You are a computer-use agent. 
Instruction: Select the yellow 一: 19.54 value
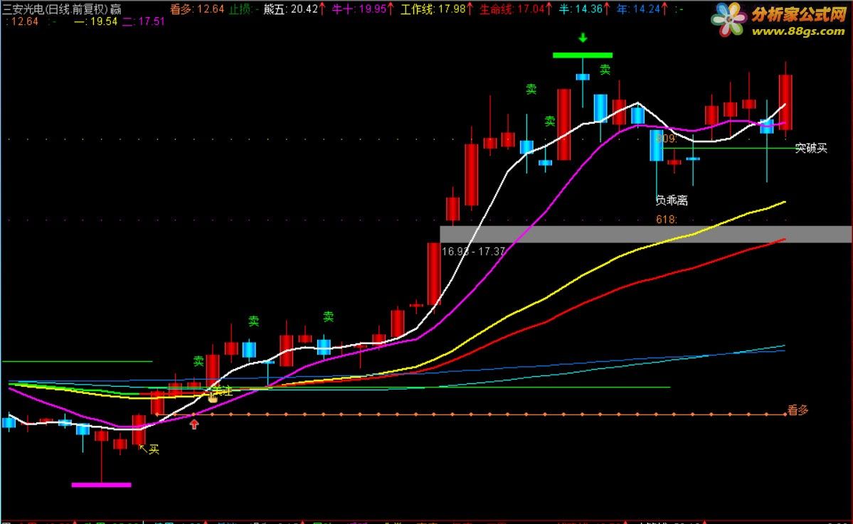(96, 22)
